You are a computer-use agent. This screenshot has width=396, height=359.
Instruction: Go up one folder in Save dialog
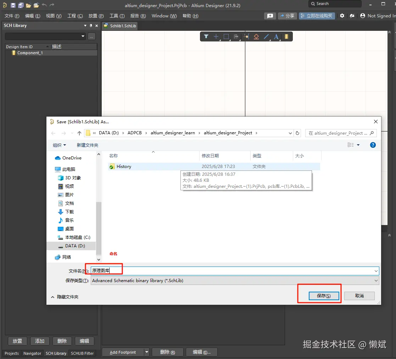(x=79, y=133)
